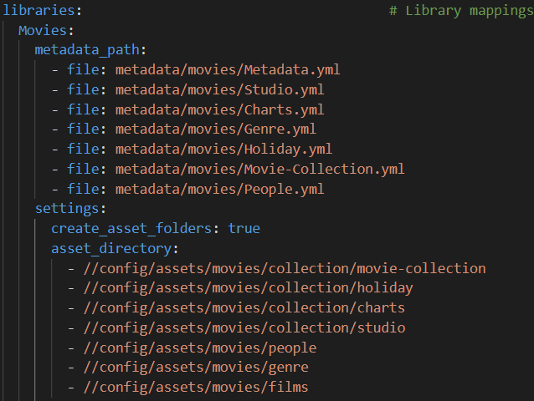The image size is (534, 401).
Task: Click the 'file' key before People.yml
Action: [x=83, y=189]
